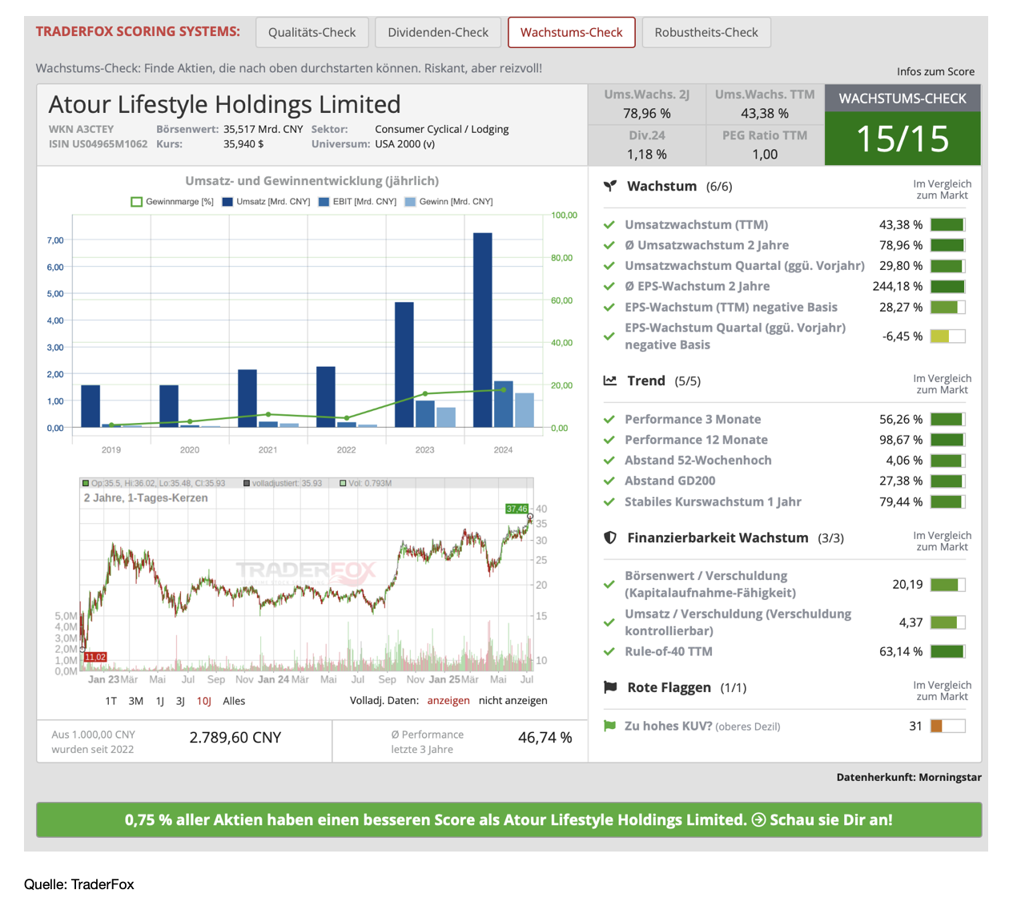Click the green 37,46 price label
This screenshot has width=1009, height=902.
[x=517, y=509]
